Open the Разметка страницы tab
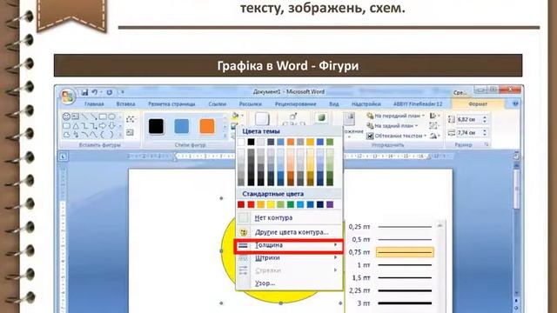This screenshot has height=313, width=557. 171,104
